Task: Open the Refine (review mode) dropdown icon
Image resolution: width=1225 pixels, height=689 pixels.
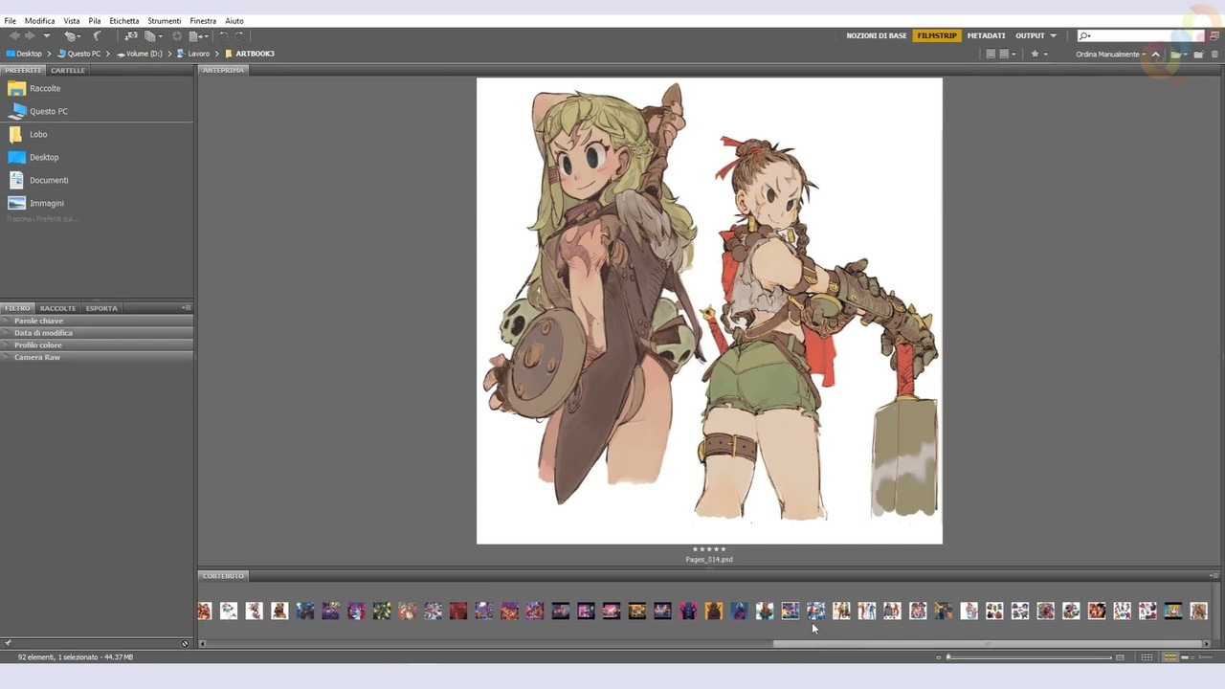Action: pyautogui.click(x=151, y=35)
